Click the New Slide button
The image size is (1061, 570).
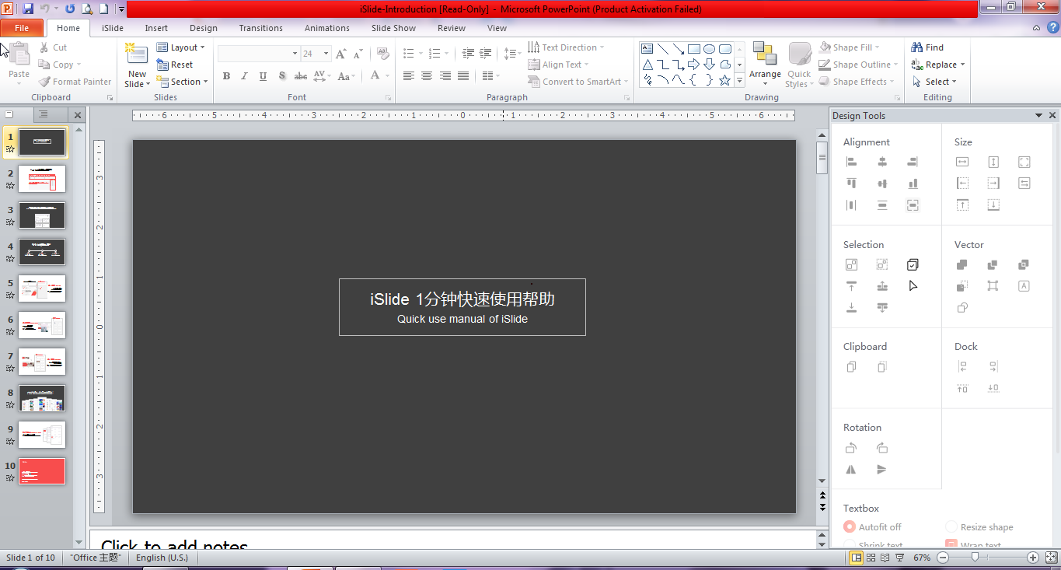coord(136,65)
